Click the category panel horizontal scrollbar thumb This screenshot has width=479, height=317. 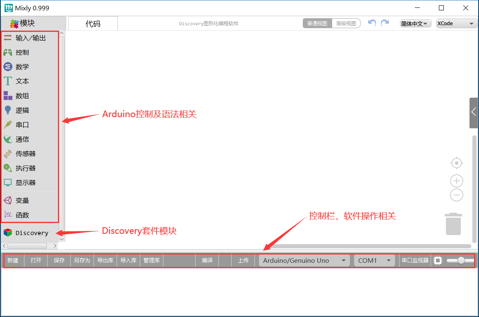pyautogui.click(x=27, y=246)
